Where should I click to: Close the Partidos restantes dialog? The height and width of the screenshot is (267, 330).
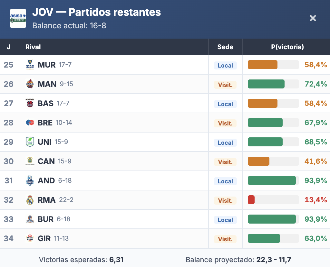pyautogui.click(x=313, y=18)
